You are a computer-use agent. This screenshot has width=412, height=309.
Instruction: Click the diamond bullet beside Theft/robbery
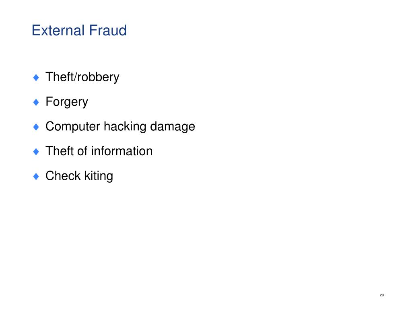(x=36, y=78)
